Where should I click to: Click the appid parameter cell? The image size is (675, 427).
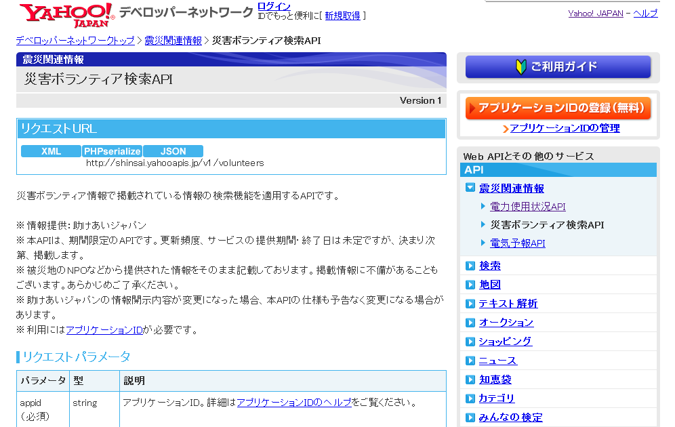coord(43,409)
